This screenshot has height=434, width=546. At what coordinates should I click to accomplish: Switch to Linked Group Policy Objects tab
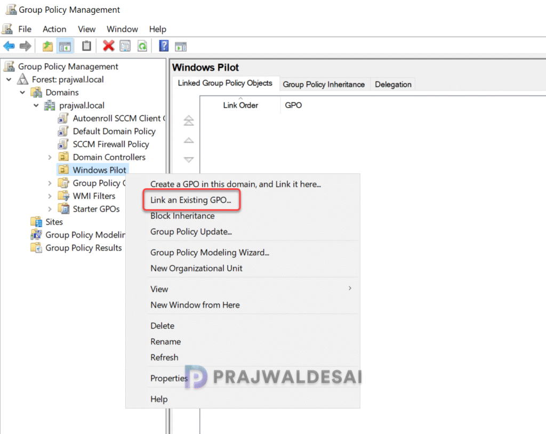[226, 83]
